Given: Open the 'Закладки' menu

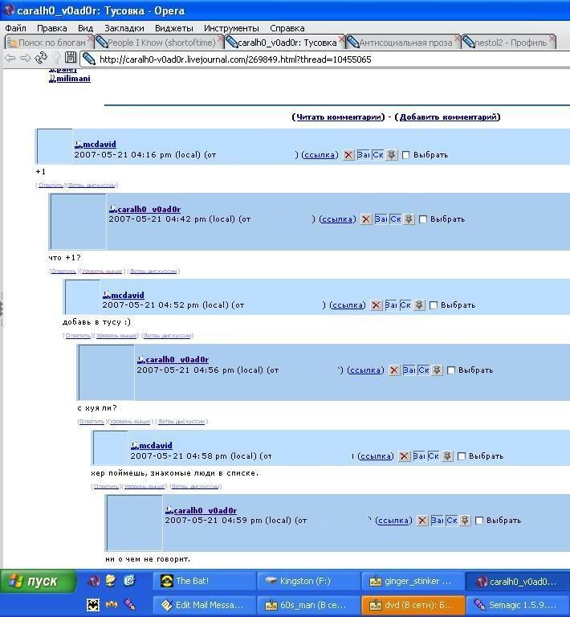Looking at the screenshot, I should point(124,27).
